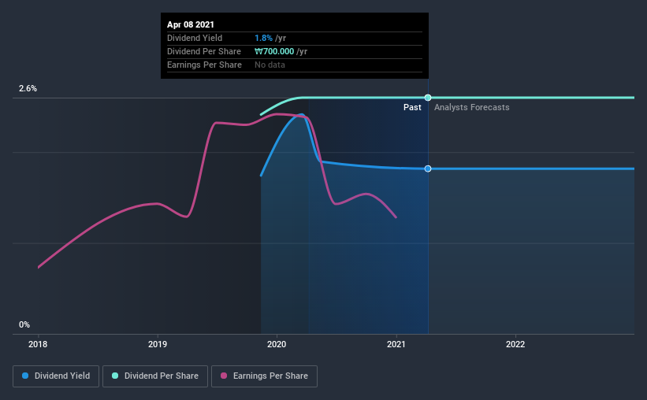This screenshot has width=647, height=400.
Task: Toggle the Earnings Per Share legend button
Action: pos(264,376)
